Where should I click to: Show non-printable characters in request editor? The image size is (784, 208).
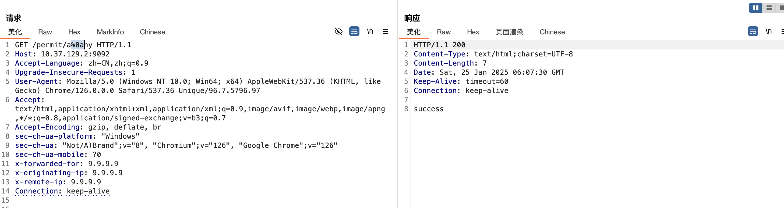coord(370,31)
